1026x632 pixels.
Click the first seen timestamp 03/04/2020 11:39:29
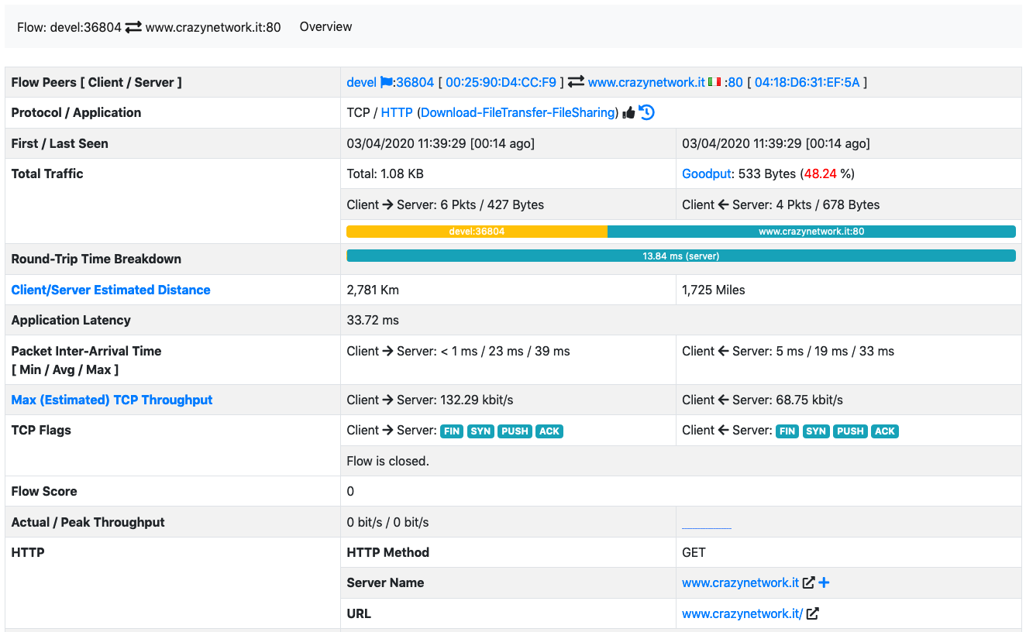point(407,143)
